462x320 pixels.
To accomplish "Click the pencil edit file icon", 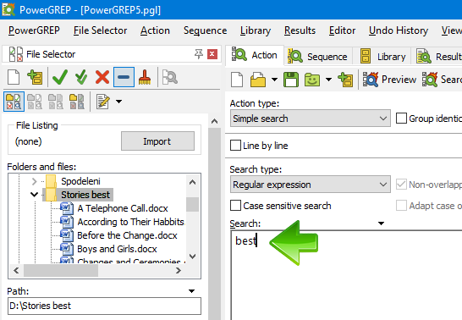I will (x=103, y=102).
